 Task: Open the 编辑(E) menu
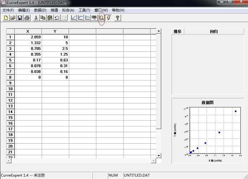coord(24,10)
